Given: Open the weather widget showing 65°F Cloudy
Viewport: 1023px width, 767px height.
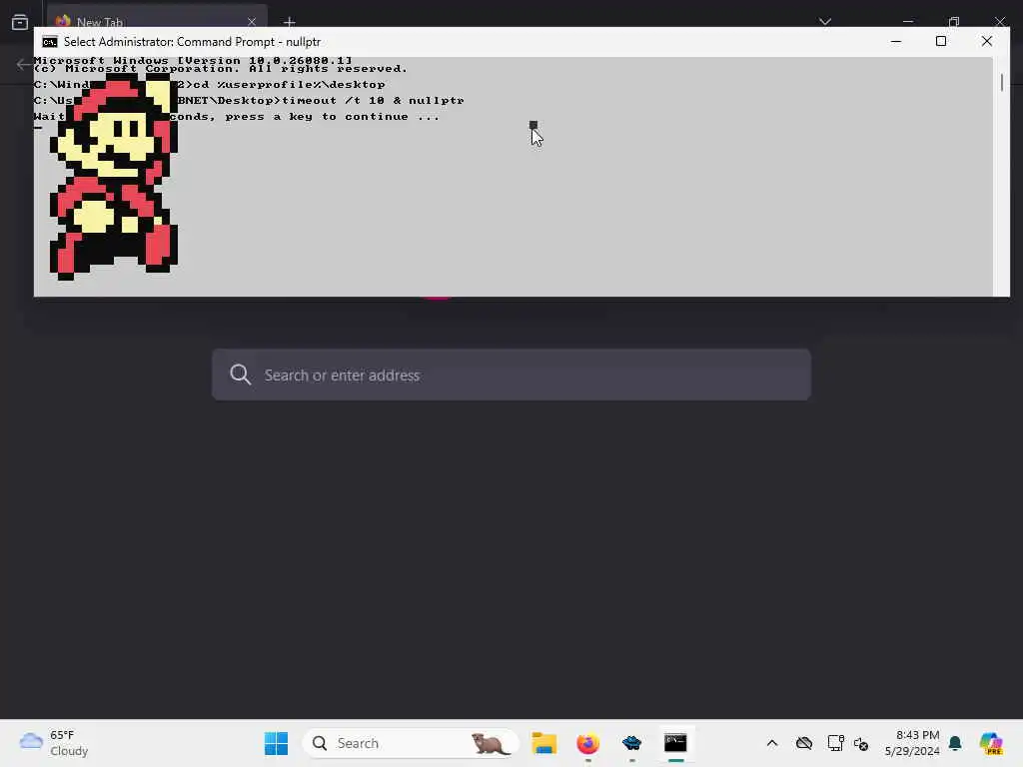Looking at the screenshot, I should [54, 743].
